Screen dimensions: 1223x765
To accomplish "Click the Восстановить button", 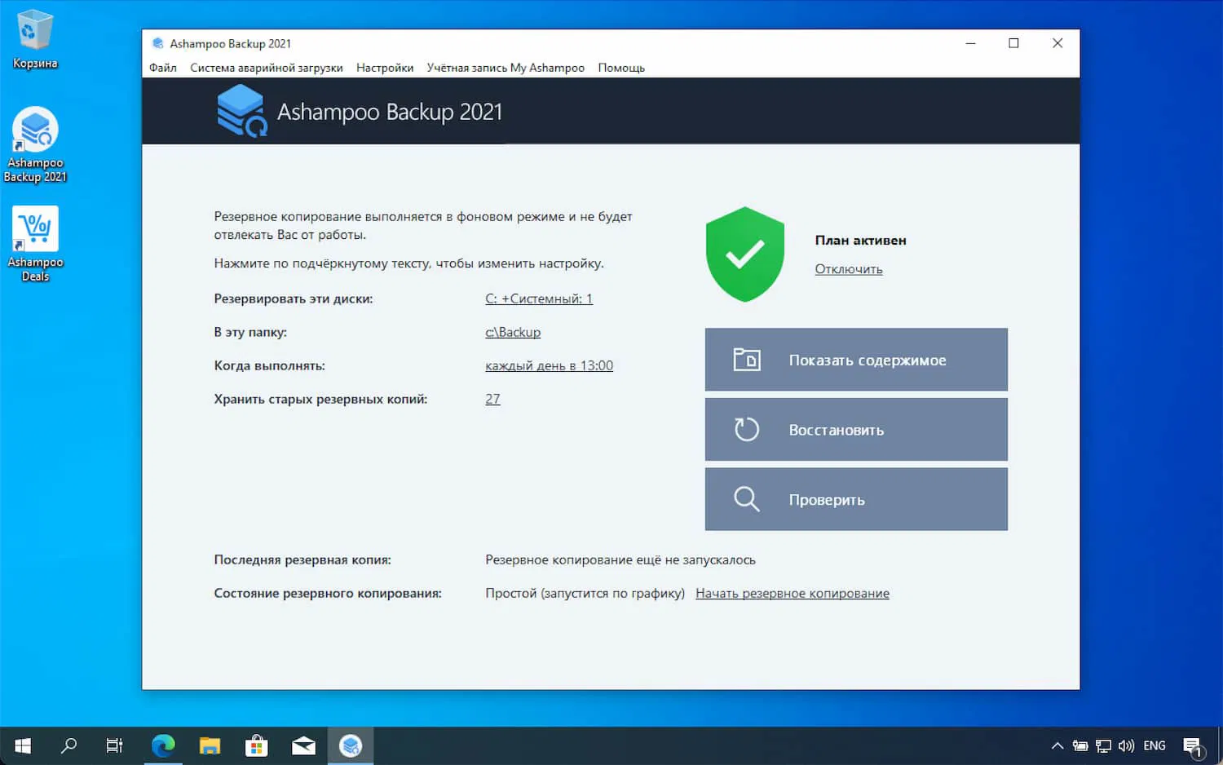I will point(856,430).
